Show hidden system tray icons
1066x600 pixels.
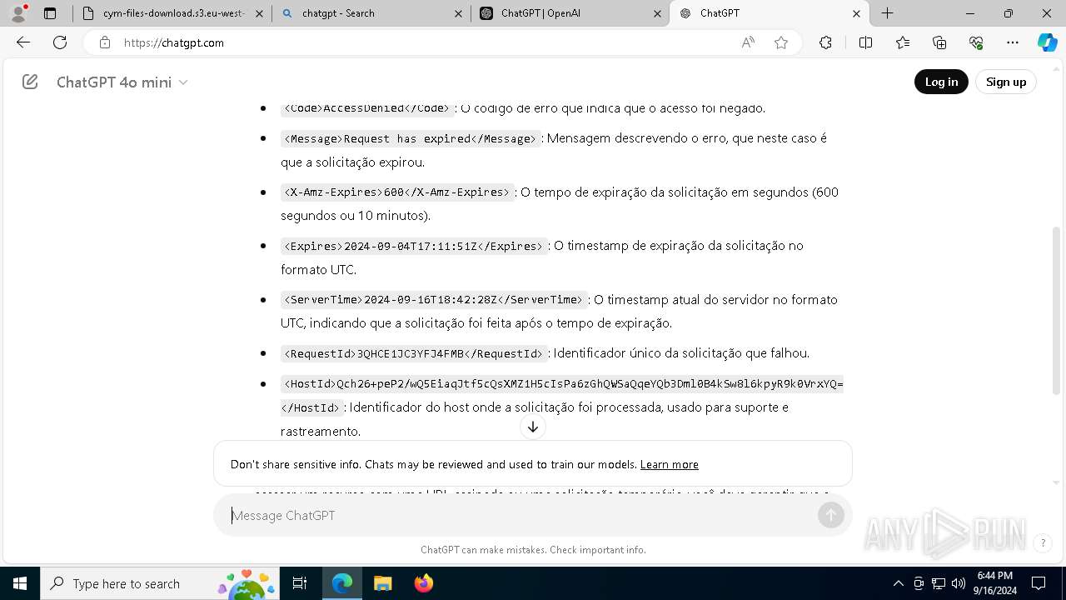click(898, 583)
